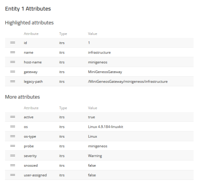Viewport: 198px width, 184px height.
Task: Click the severity row reorder handle
Action: coord(13,156)
